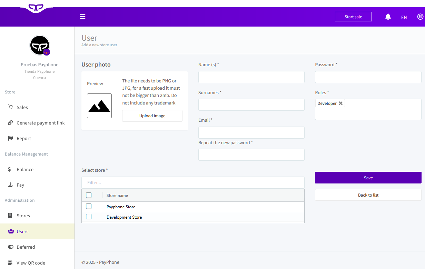
Task: Open the Roles selection box
Action: 368,109
